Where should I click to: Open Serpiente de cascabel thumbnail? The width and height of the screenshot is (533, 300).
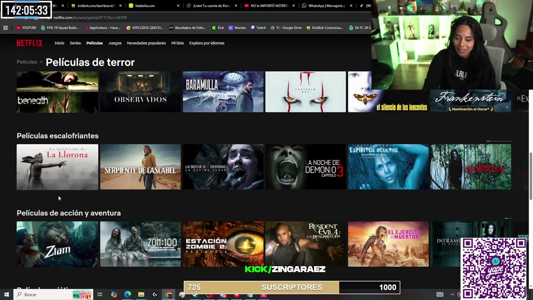point(140,167)
